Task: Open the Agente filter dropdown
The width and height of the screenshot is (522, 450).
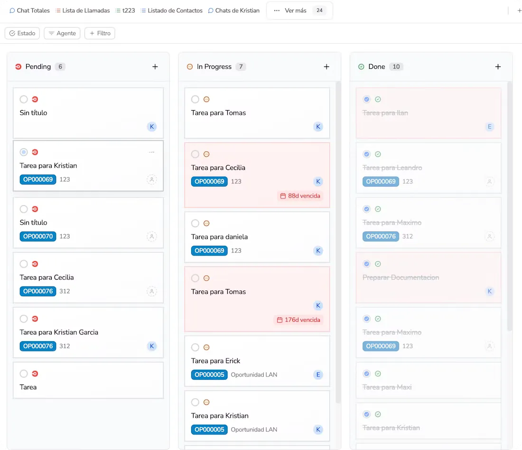Action: pyautogui.click(x=62, y=33)
